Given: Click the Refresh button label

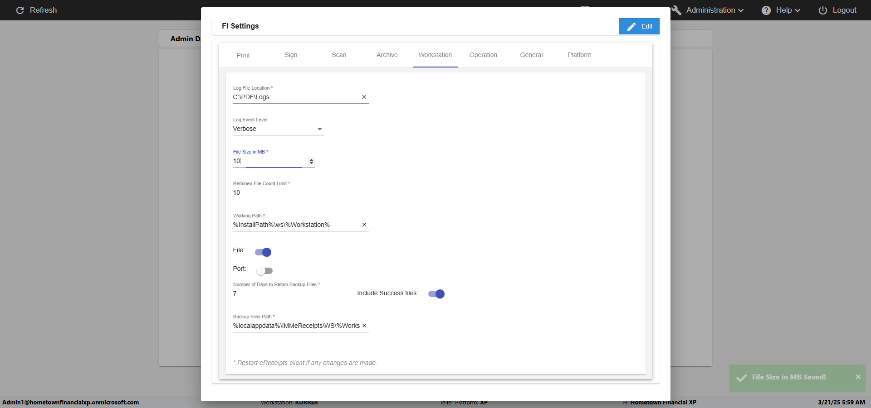Looking at the screenshot, I should (x=44, y=10).
